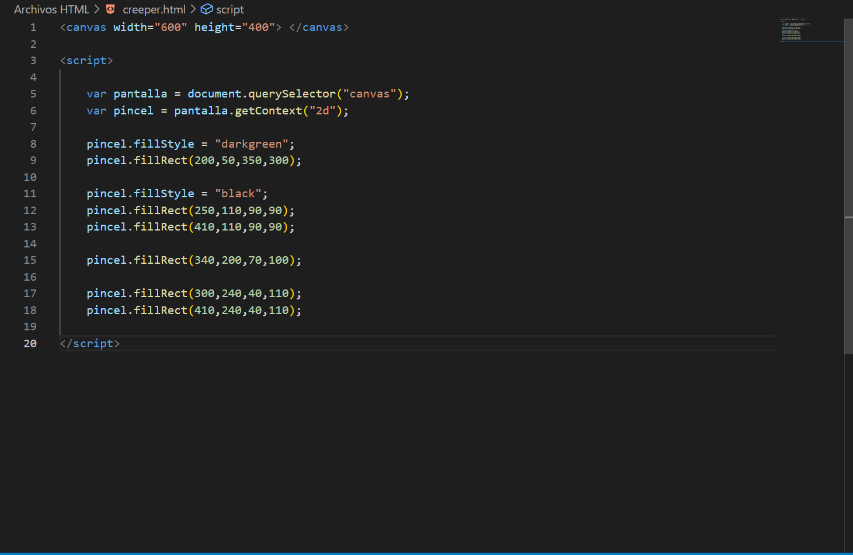Screen dimensions: 853x555
Task: Click the 'Archivos HTML' breadcrumb
Action: tap(51, 9)
